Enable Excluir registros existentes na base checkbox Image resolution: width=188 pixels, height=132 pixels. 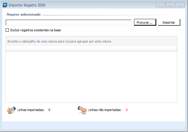click(7, 30)
